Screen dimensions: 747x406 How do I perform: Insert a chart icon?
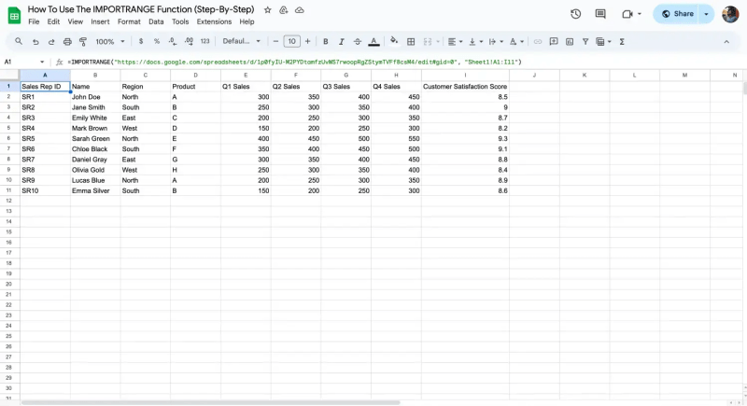tap(570, 42)
